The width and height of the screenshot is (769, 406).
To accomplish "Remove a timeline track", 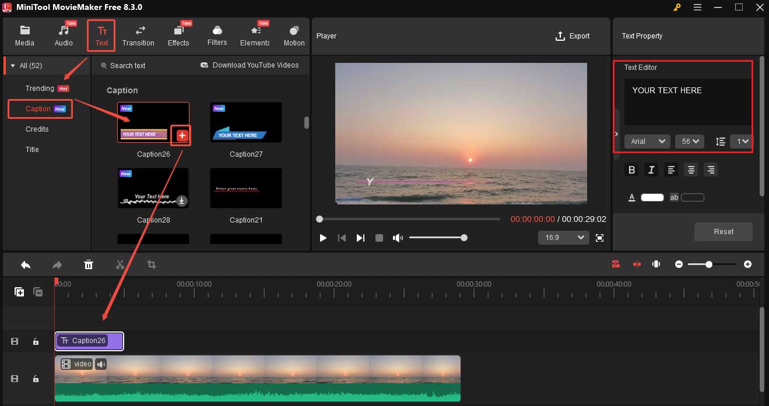I will (x=38, y=292).
